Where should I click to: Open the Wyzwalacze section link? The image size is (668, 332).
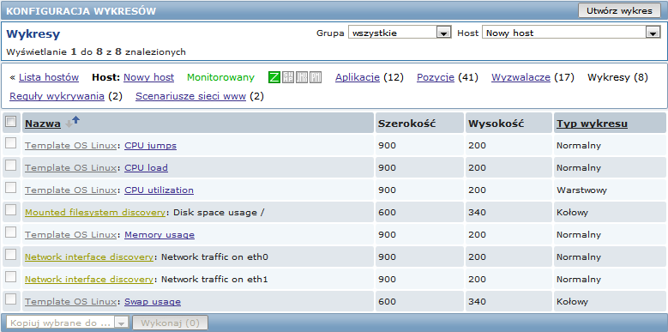(x=521, y=77)
